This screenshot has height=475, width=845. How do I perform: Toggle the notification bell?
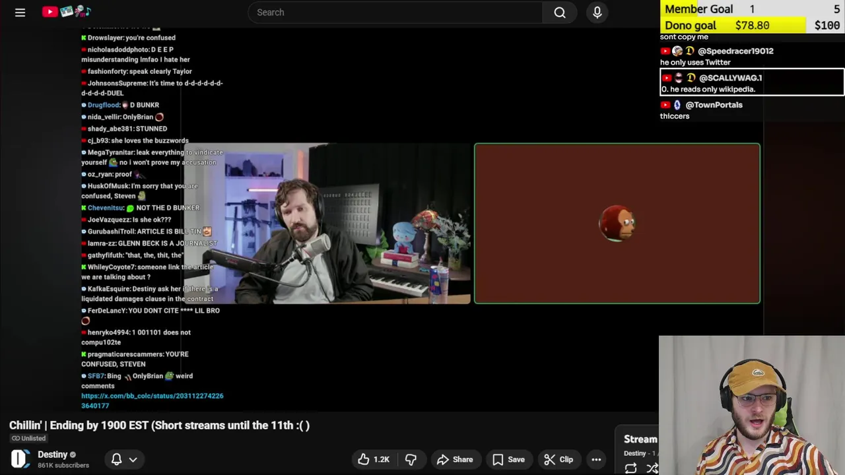point(116,459)
